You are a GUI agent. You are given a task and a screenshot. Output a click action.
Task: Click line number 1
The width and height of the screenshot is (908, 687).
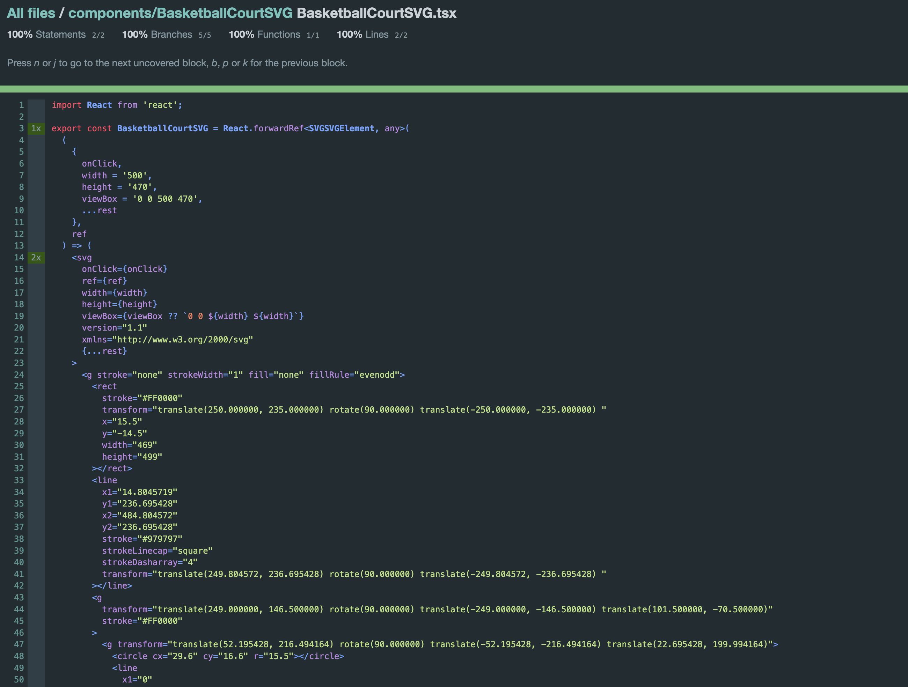[x=21, y=105]
